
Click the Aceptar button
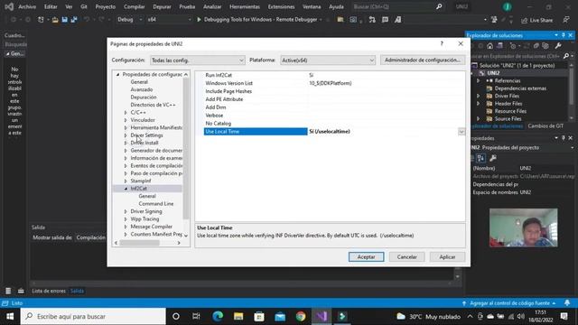366,256
